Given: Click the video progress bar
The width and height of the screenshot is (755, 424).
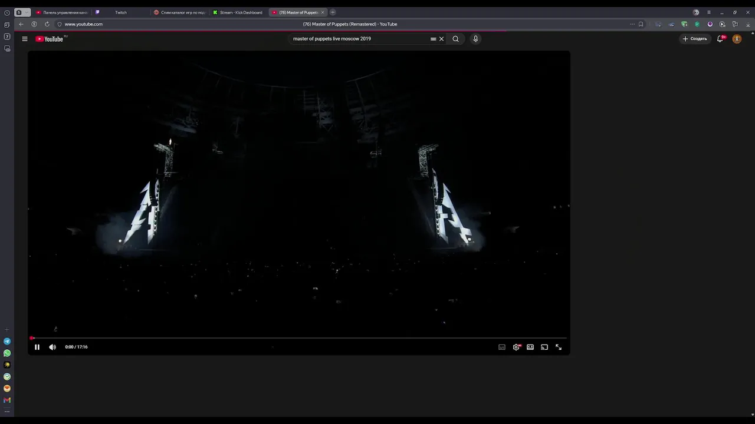Looking at the screenshot, I should [x=299, y=338].
